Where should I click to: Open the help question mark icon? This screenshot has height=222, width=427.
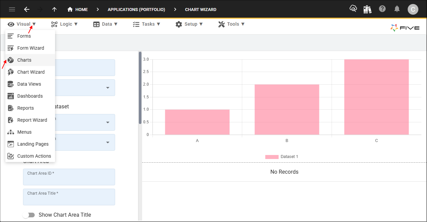(382, 9)
